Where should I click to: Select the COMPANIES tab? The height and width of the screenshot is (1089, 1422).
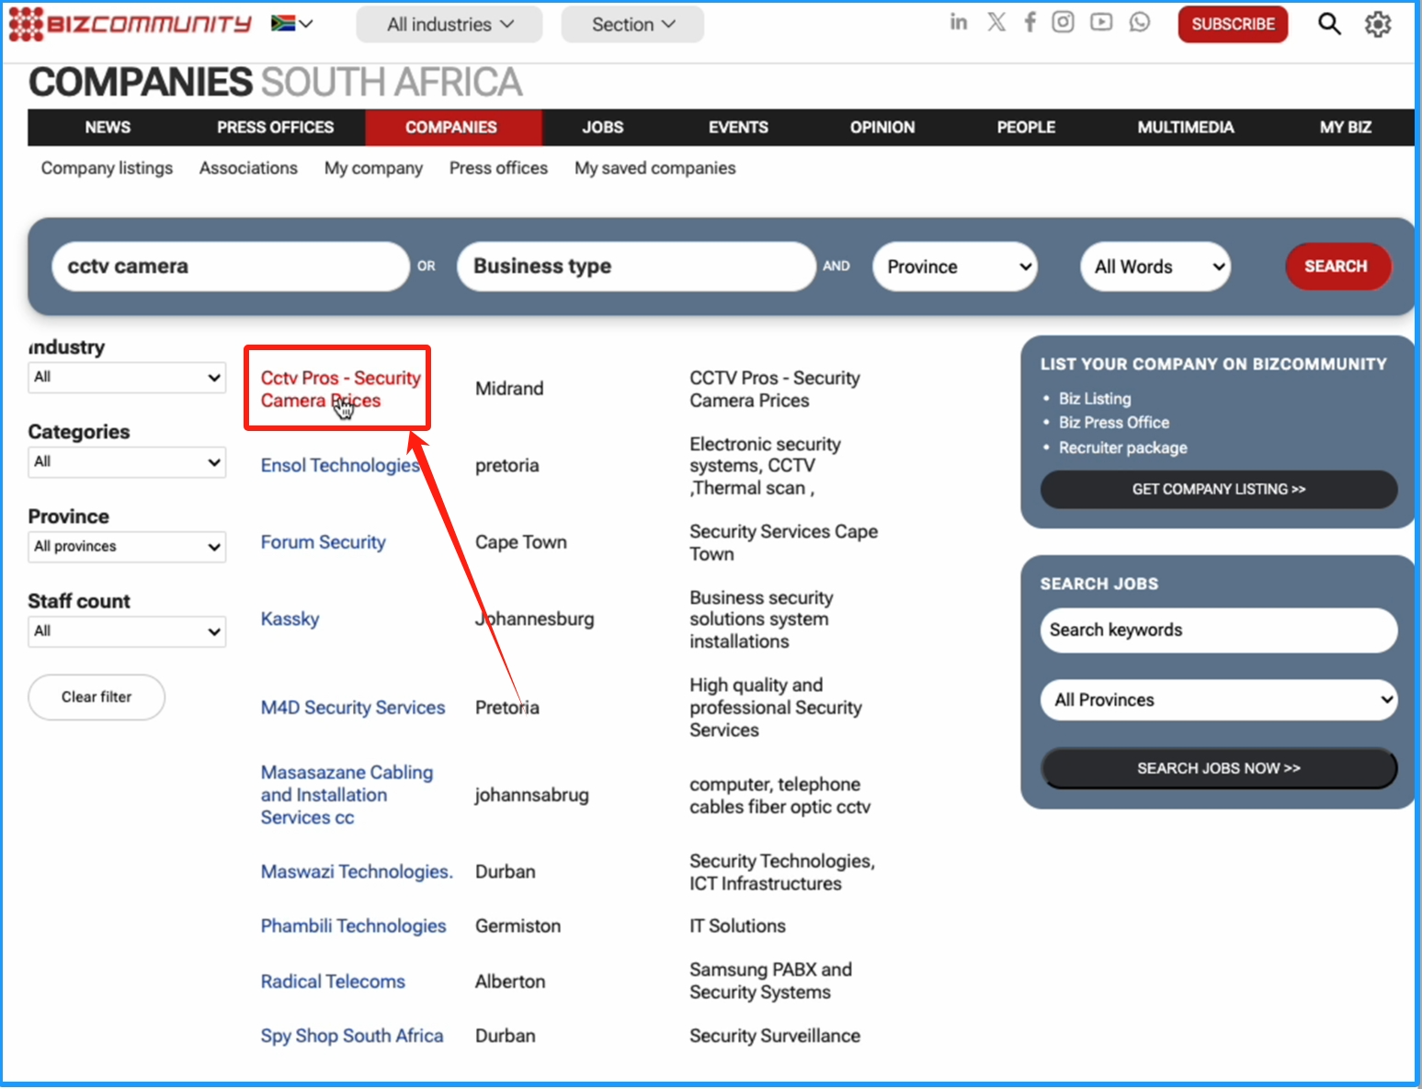click(451, 128)
